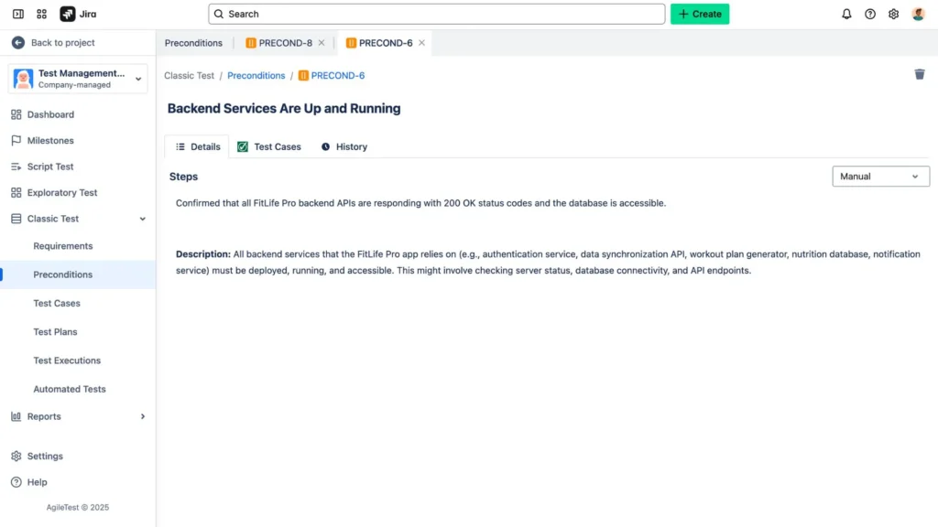Close the PRECOND-8 tab

tap(322, 43)
